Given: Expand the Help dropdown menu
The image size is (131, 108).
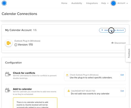Looking at the screenshot, I should (105, 3).
